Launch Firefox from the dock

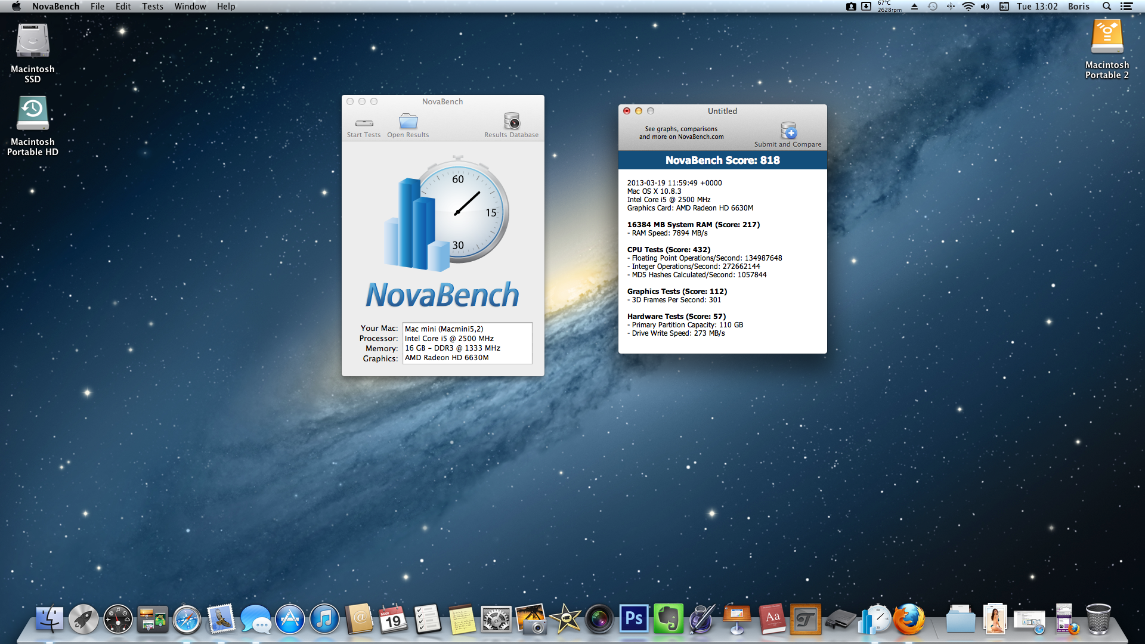pyautogui.click(x=909, y=619)
